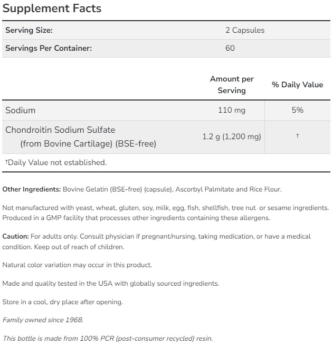The image size is (333, 346).
Task: Click the 5% daily value cell
Action: 297,110
